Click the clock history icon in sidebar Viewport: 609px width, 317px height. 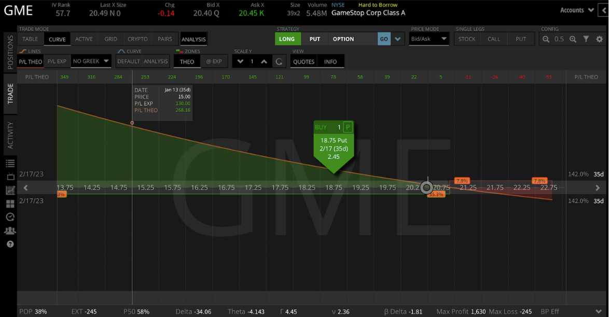tap(9, 217)
